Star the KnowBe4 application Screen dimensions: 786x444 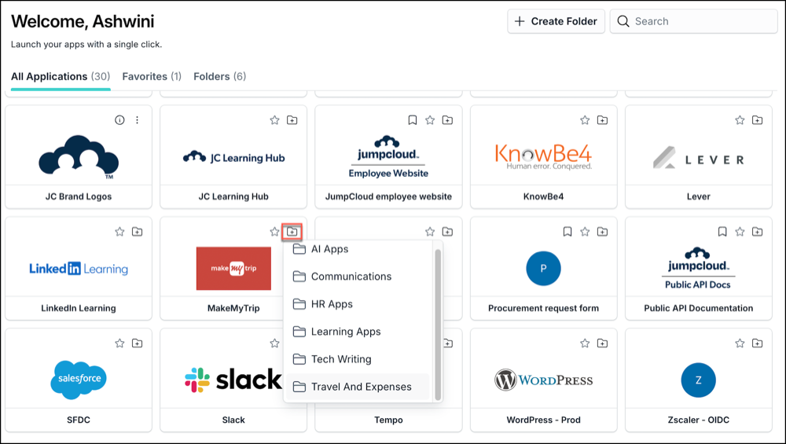coord(585,119)
